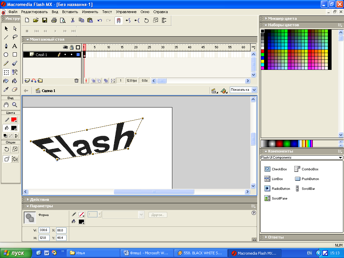Click the Open file toolbar icon
This screenshot has height=258, width=344.
tap(36, 20)
